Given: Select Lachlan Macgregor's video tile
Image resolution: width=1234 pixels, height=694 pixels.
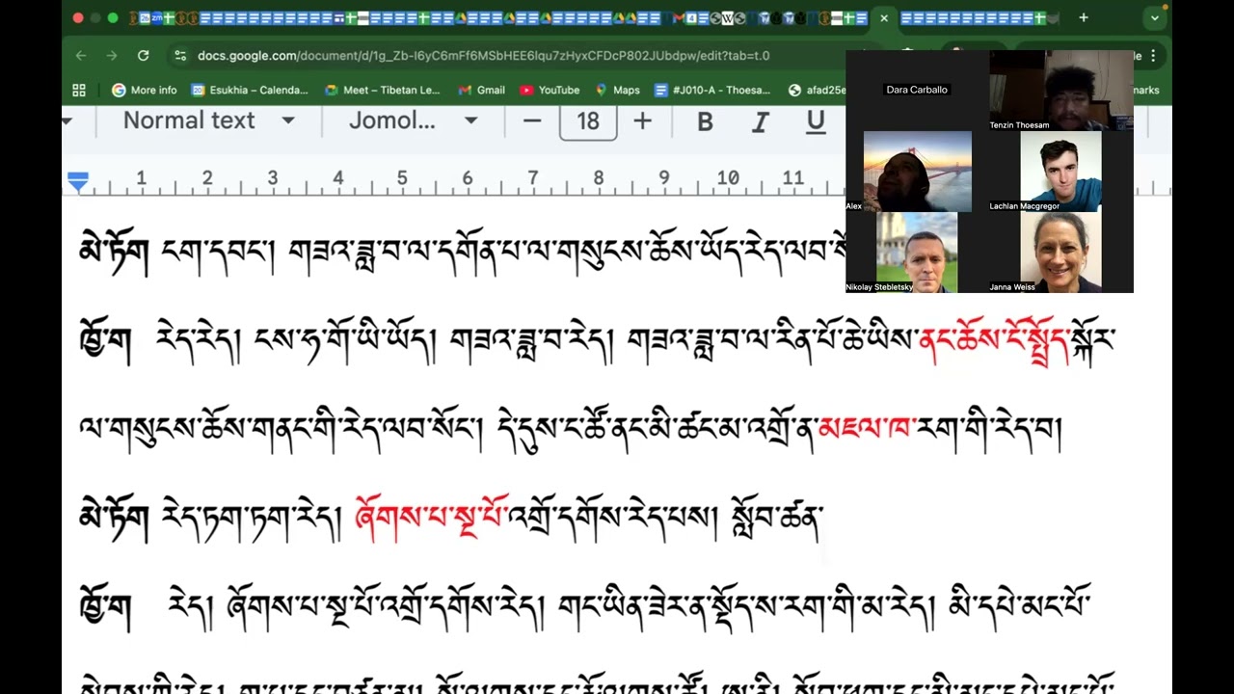Looking at the screenshot, I should [1060, 172].
